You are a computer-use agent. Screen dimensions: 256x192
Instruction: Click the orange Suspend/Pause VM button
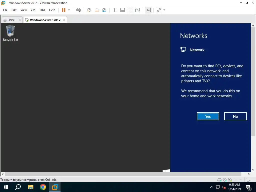(x=64, y=10)
